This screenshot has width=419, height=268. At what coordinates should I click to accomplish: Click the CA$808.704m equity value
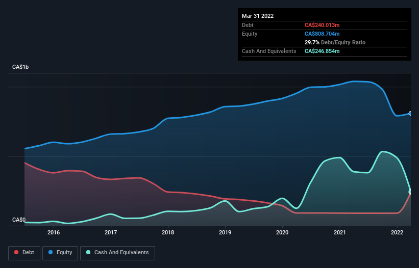(x=322, y=34)
